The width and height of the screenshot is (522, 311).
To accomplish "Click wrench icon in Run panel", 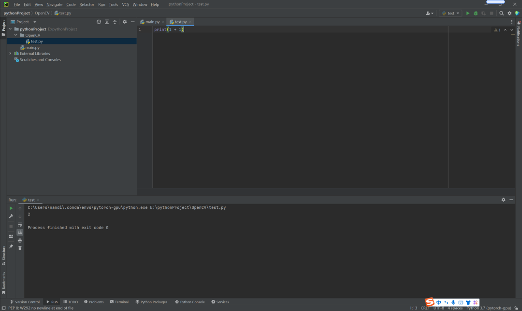I will pyautogui.click(x=11, y=216).
